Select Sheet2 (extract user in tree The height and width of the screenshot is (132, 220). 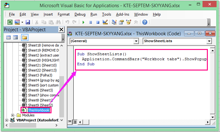[x=43, y=55]
